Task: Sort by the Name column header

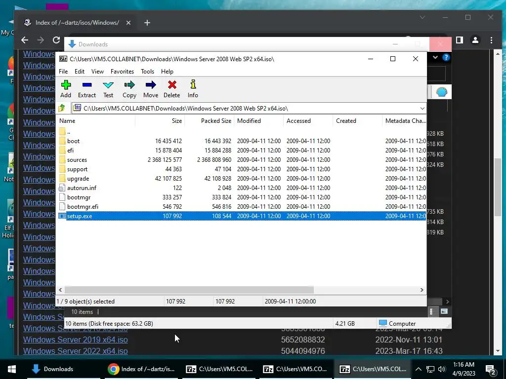Action: 96,121
